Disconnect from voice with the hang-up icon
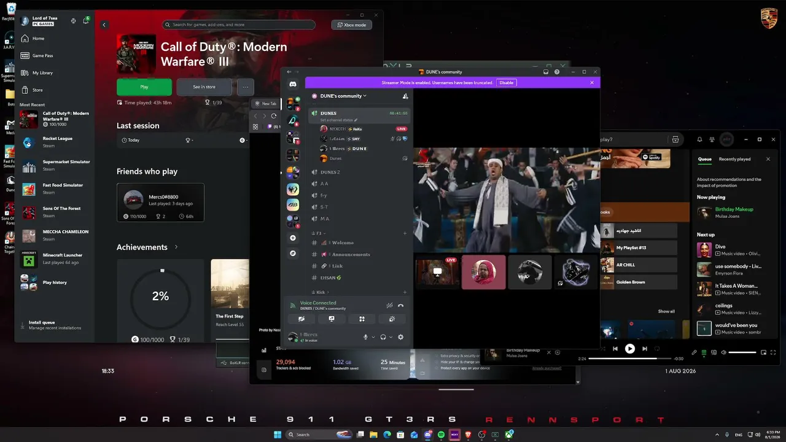Viewport: 786px width, 442px height. (400, 305)
